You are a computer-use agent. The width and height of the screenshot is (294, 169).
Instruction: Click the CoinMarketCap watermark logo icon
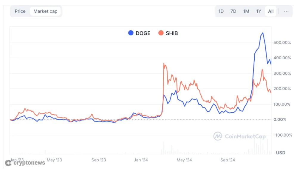click(218, 136)
